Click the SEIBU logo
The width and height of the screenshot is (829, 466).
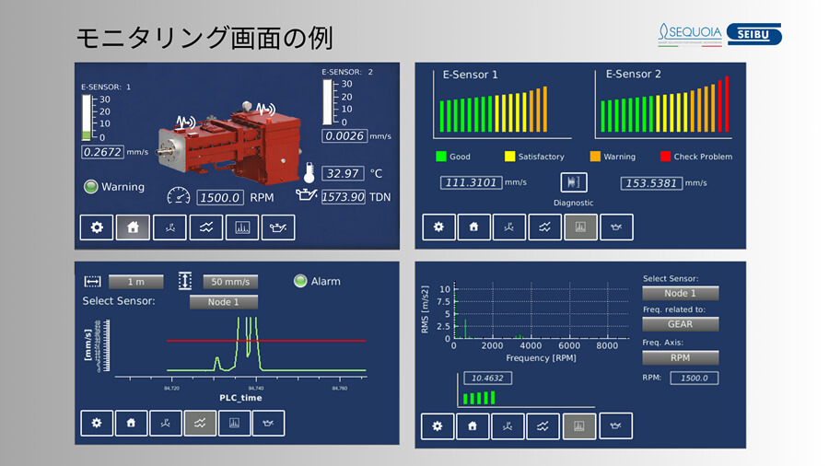click(753, 35)
